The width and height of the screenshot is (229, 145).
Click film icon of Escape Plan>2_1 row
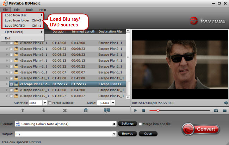click(x=16, y=49)
